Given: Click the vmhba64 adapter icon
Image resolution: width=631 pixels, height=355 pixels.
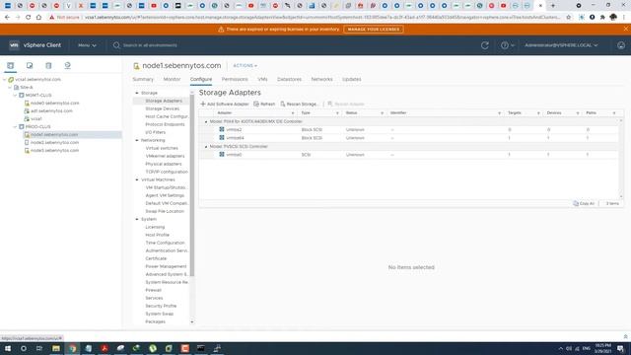Looking at the screenshot, I should pyautogui.click(x=222, y=138).
